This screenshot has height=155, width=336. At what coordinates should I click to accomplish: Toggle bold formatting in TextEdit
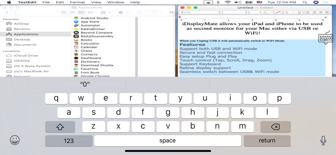pyautogui.click(x=287, y=12)
